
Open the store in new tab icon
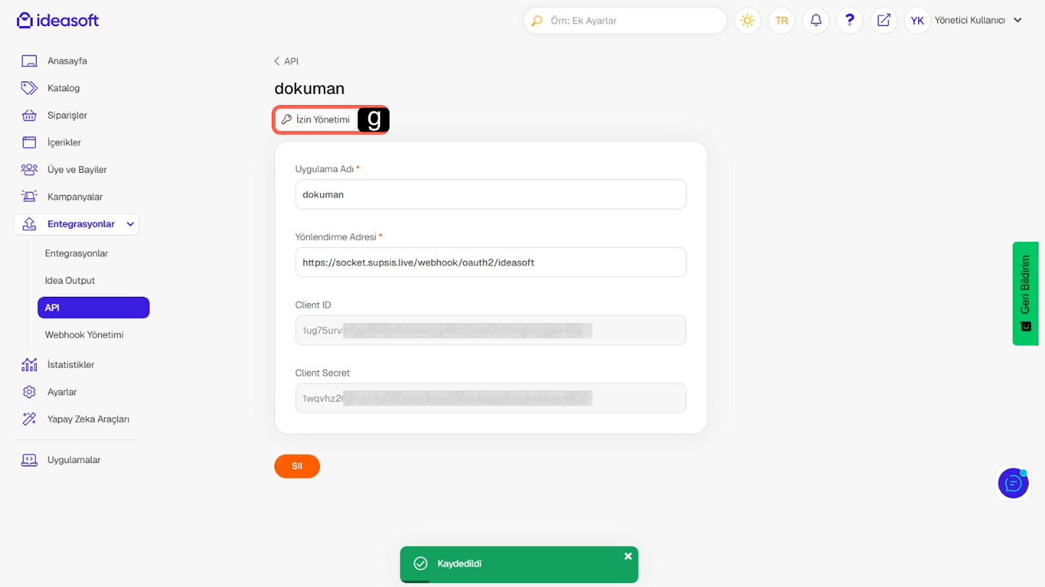884,21
